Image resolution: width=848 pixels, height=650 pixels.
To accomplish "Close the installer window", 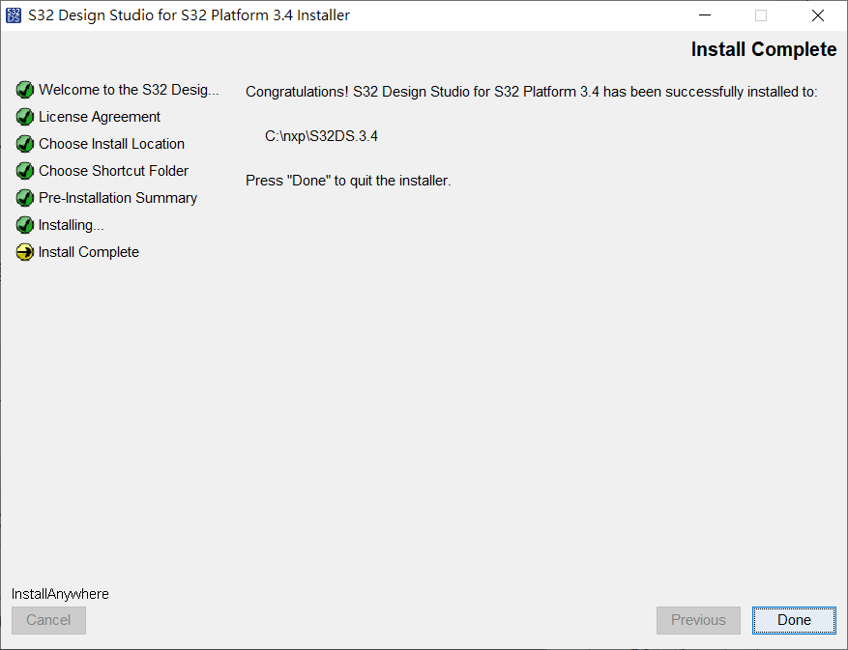I will (x=818, y=15).
